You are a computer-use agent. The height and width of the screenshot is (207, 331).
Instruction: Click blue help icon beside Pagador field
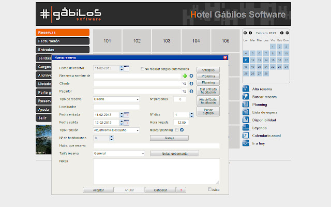pos(191,92)
